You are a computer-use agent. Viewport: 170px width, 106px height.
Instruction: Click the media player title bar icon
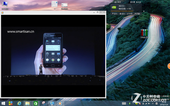2,13
